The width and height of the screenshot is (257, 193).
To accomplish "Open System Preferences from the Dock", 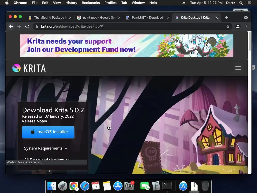I will [129, 186].
